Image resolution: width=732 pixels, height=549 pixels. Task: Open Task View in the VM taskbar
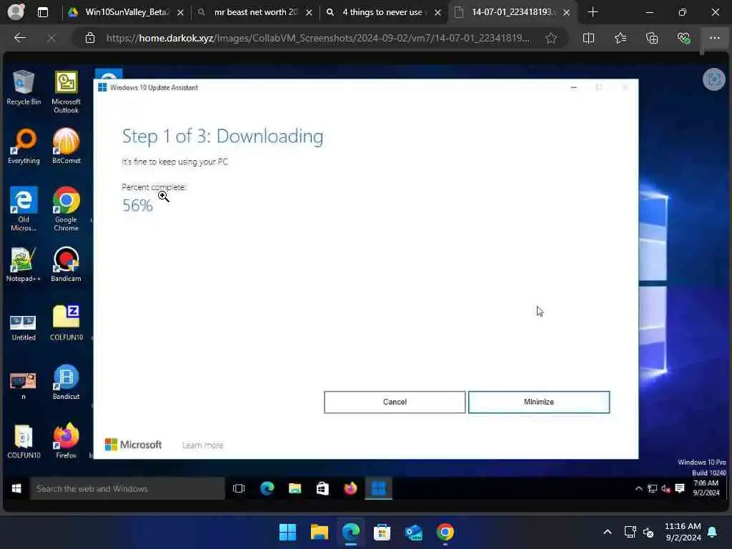click(239, 489)
